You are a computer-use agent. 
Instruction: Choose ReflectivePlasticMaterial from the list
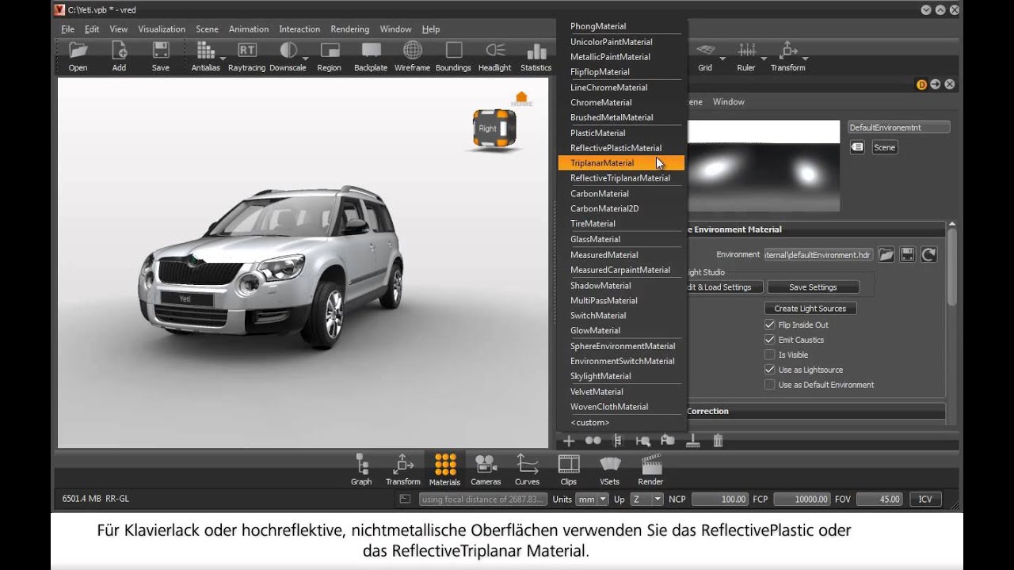[x=621, y=148]
